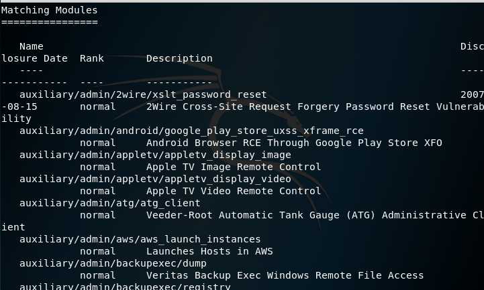Click 'Apple TV Video Remote Control' text
This screenshot has height=290, width=484.
click(234, 191)
